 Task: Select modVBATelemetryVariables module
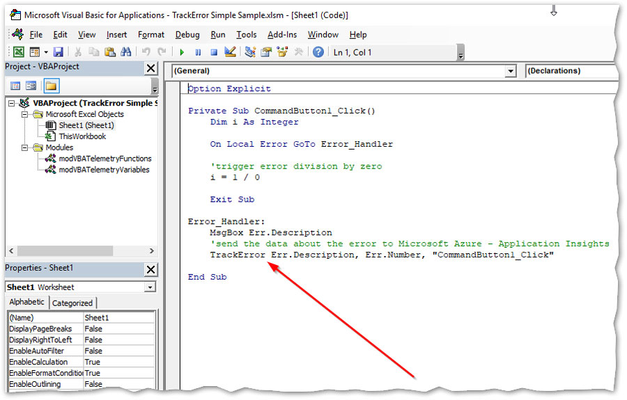pos(98,170)
